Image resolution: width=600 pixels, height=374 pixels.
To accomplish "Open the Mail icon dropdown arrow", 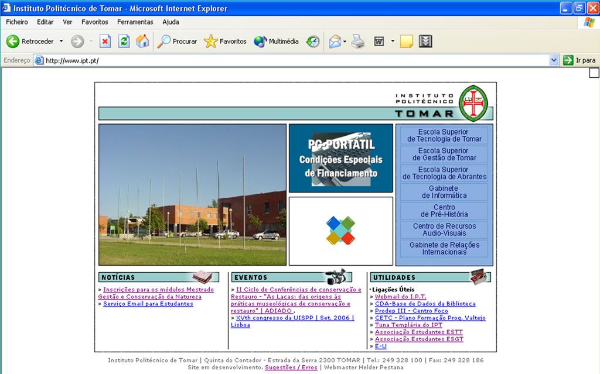I will tap(345, 42).
